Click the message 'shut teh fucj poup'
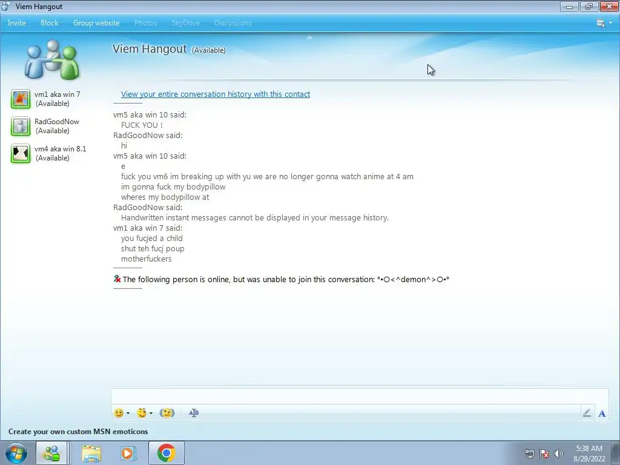 coord(153,248)
